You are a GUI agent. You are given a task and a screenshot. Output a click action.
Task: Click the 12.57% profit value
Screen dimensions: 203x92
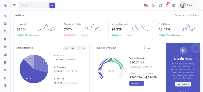point(164,29)
